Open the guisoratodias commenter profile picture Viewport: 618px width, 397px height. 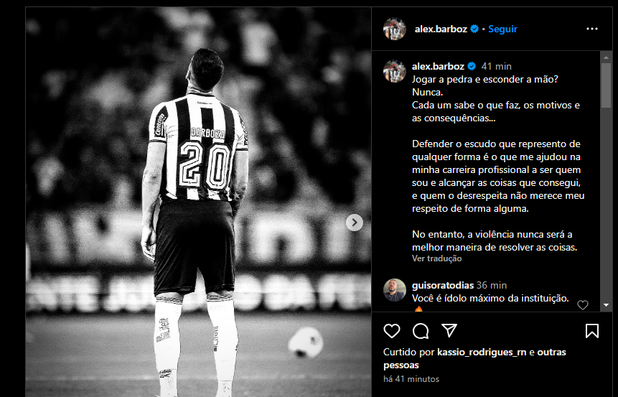pos(395,290)
